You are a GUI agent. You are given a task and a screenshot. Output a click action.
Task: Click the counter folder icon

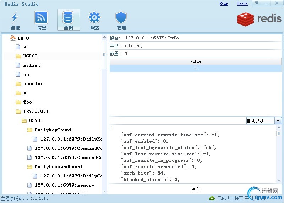(18, 84)
